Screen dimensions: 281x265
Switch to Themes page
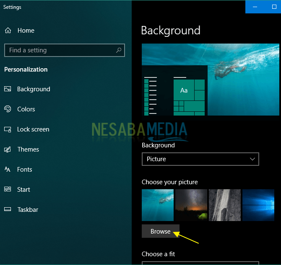(28, 149)
